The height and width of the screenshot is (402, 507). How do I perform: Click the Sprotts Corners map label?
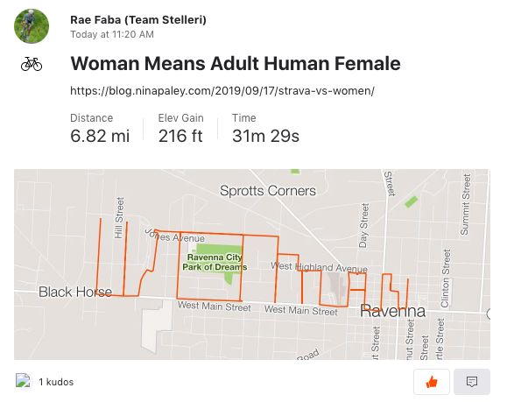click(268, 190)
